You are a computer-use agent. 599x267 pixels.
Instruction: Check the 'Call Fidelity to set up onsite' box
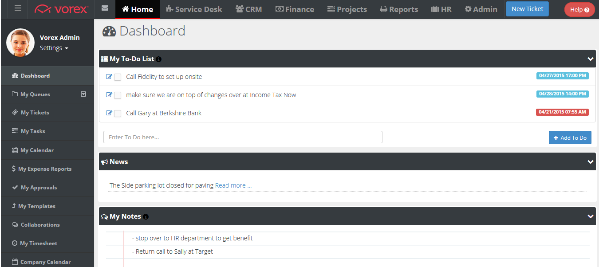point(118,77)
